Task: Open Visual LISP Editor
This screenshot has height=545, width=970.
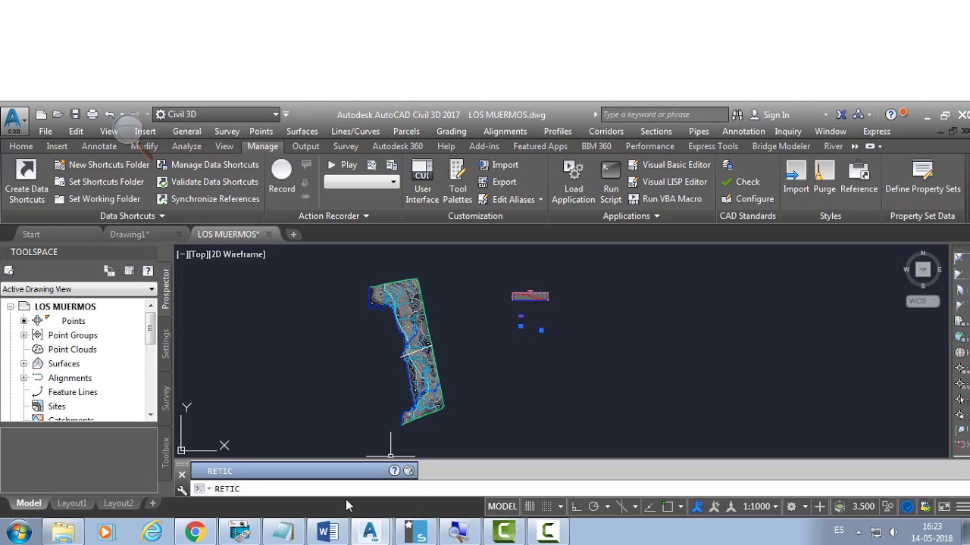Action: pos(667,182)
